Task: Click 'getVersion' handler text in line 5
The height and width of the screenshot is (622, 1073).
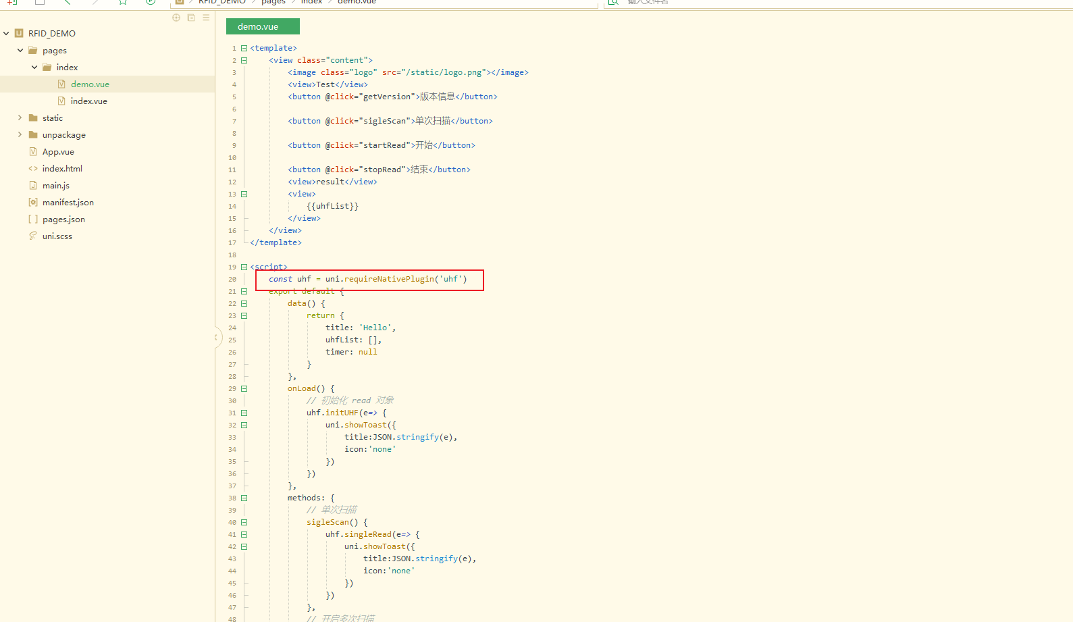Action: point(387,97)
